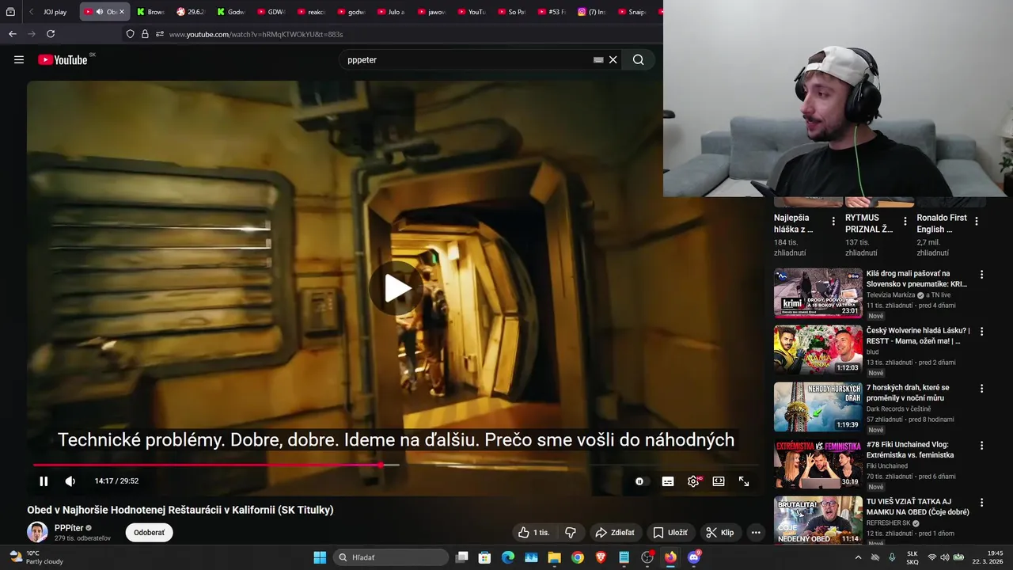Screen dimensions: 1013x570
Task: Open File Explorer from the taskbar
Action: click(555, 557)
